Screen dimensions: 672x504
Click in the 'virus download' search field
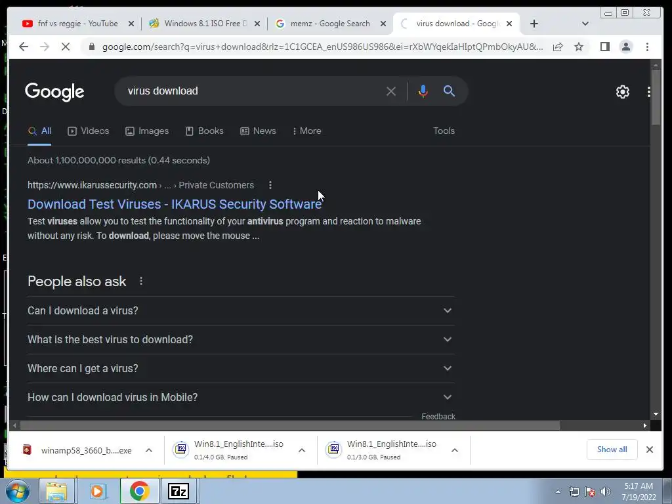click(x=253, y=91)
